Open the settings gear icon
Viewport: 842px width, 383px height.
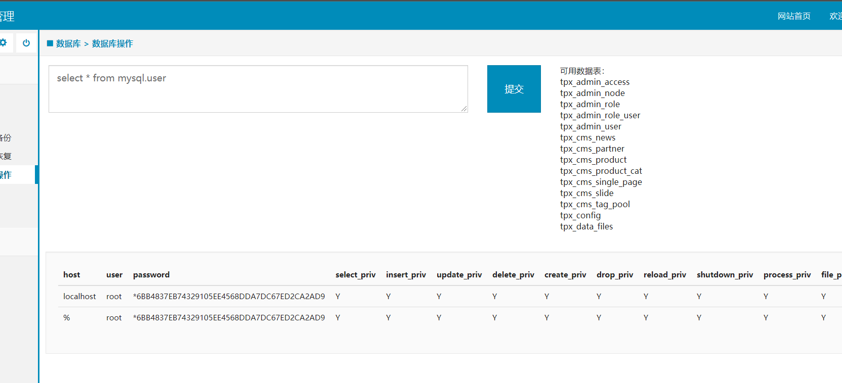(x=3, y=43)
